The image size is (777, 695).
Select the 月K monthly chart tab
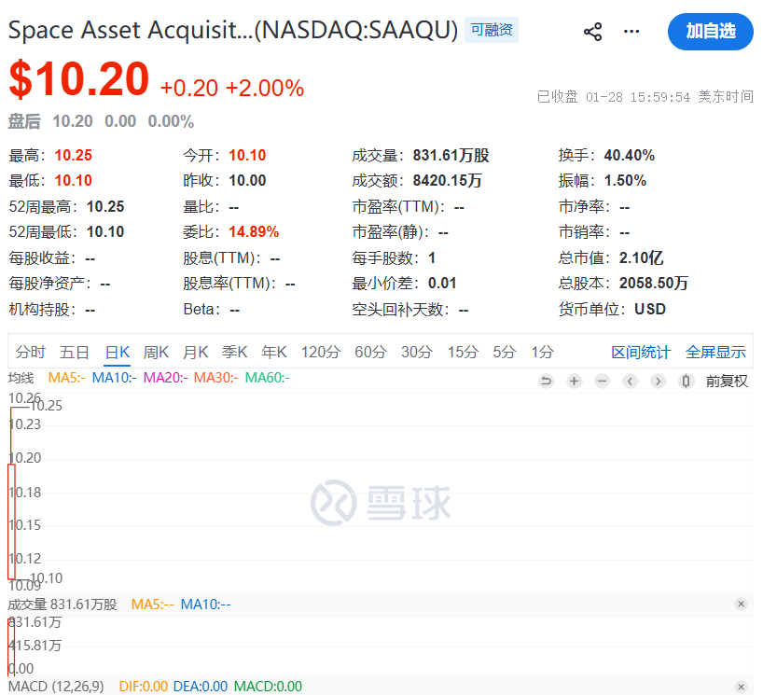click(x=195, y=352)
